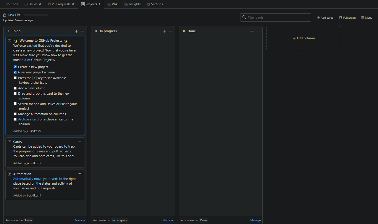Viewport: 378px width, 224px height.
Task: Click the To do column title
Action: [16, 31]
